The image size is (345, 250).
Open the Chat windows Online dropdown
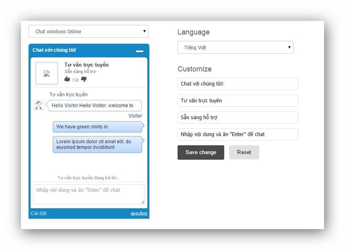tap(89, 31)
